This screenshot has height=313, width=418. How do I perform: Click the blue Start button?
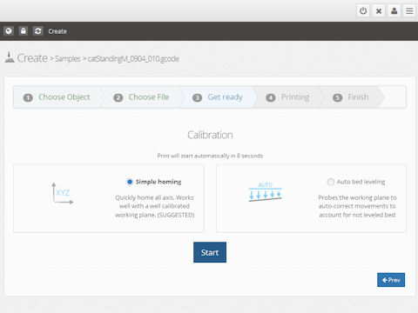(x=210, y=252)
